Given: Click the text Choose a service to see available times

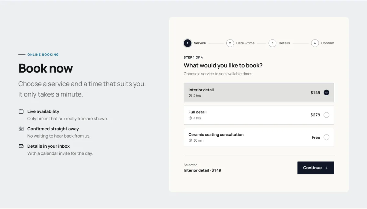Looking at the screenshot, I should pos(218,74).
